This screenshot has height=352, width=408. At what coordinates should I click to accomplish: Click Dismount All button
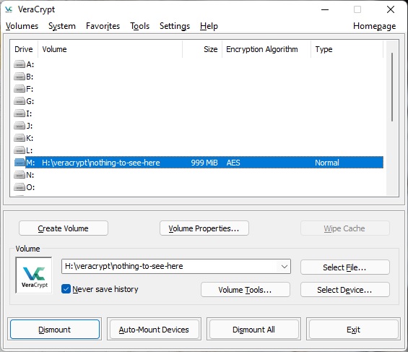point(253,330)
